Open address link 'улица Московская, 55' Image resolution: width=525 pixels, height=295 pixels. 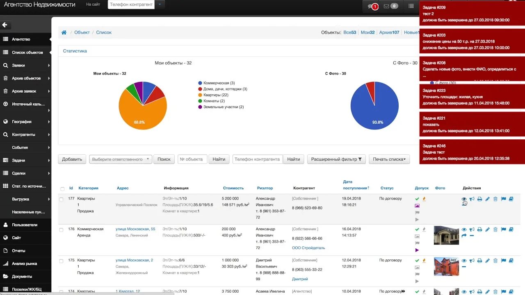click(135, 229)
